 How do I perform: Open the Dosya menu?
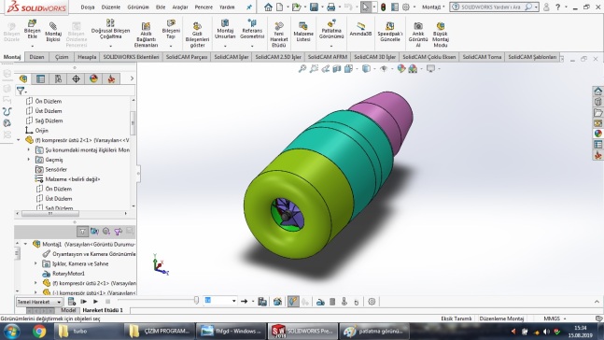coord(88,7)
